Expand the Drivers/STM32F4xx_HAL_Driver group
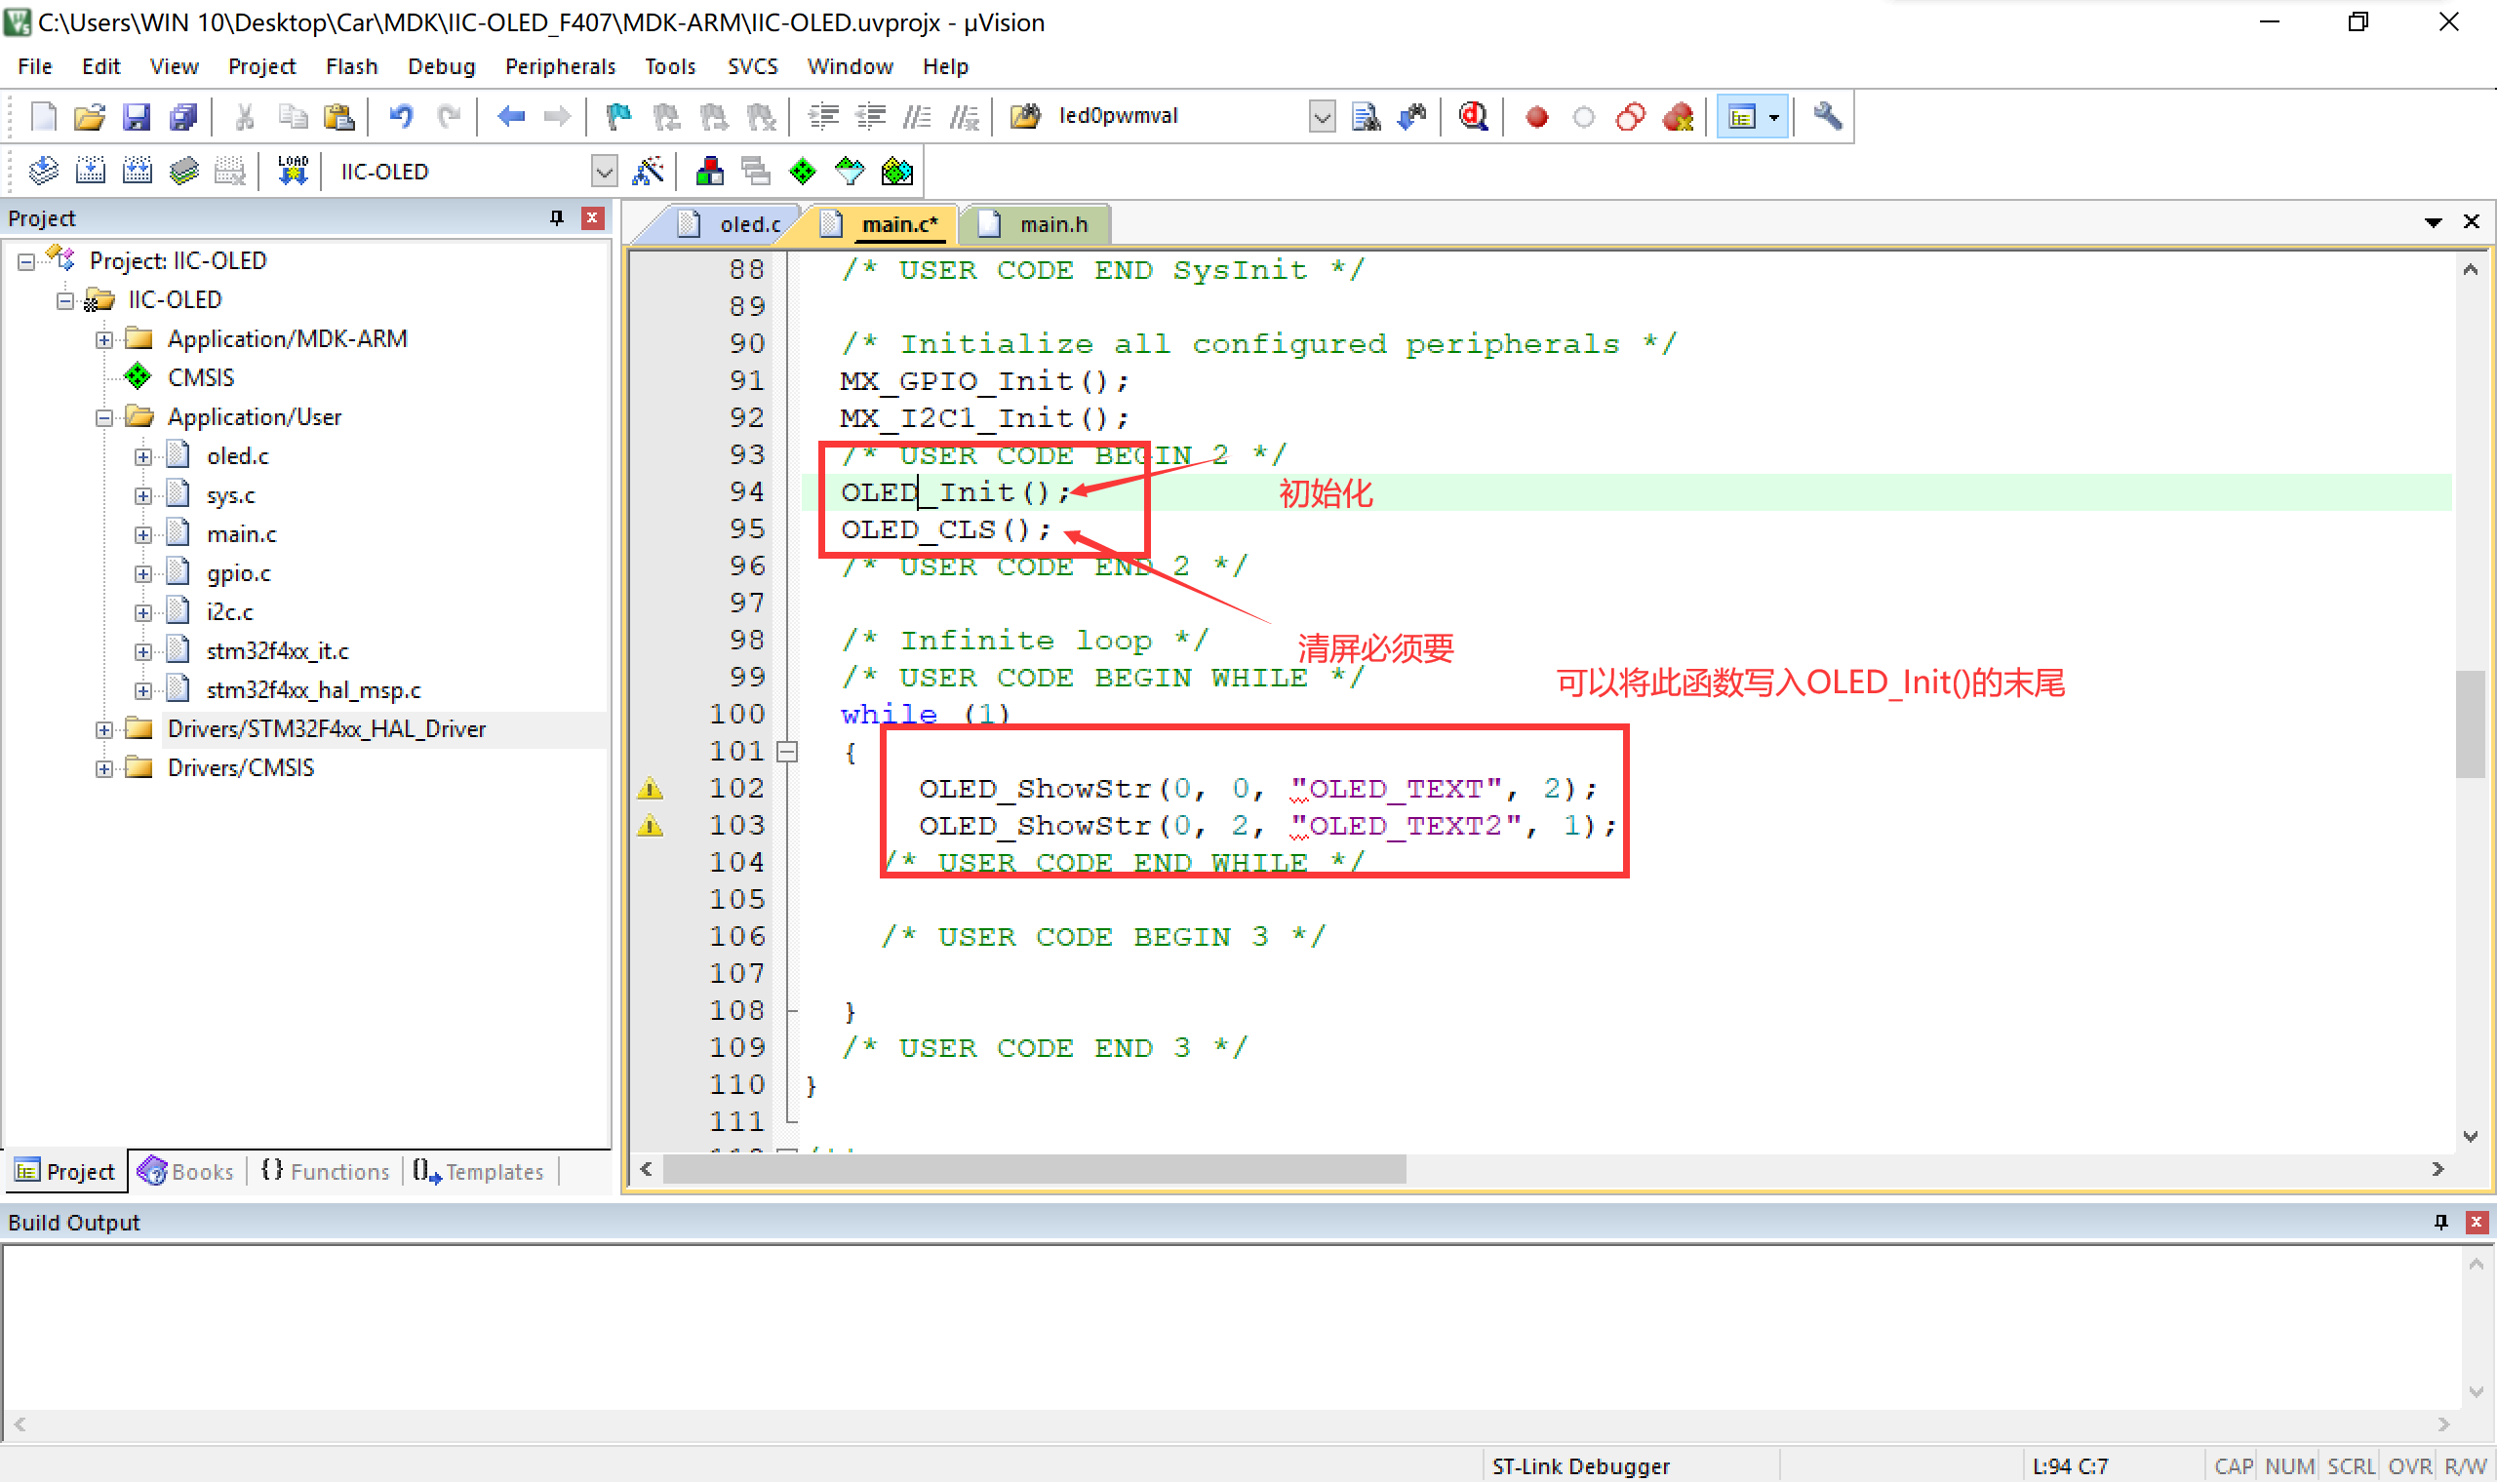2497x1482 pixels. pos(105,728)
